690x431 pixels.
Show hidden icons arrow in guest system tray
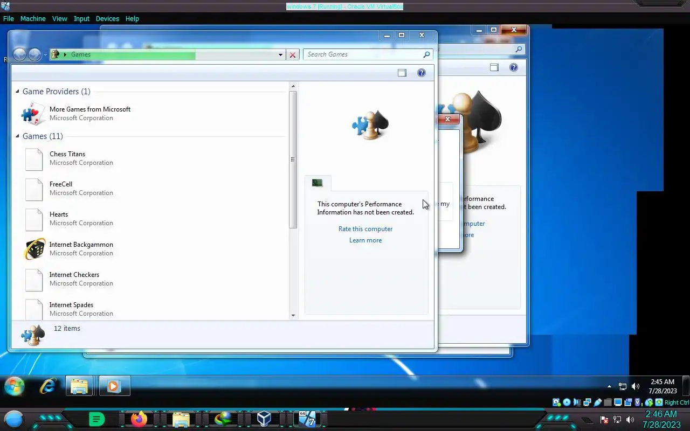click(609, 386)
